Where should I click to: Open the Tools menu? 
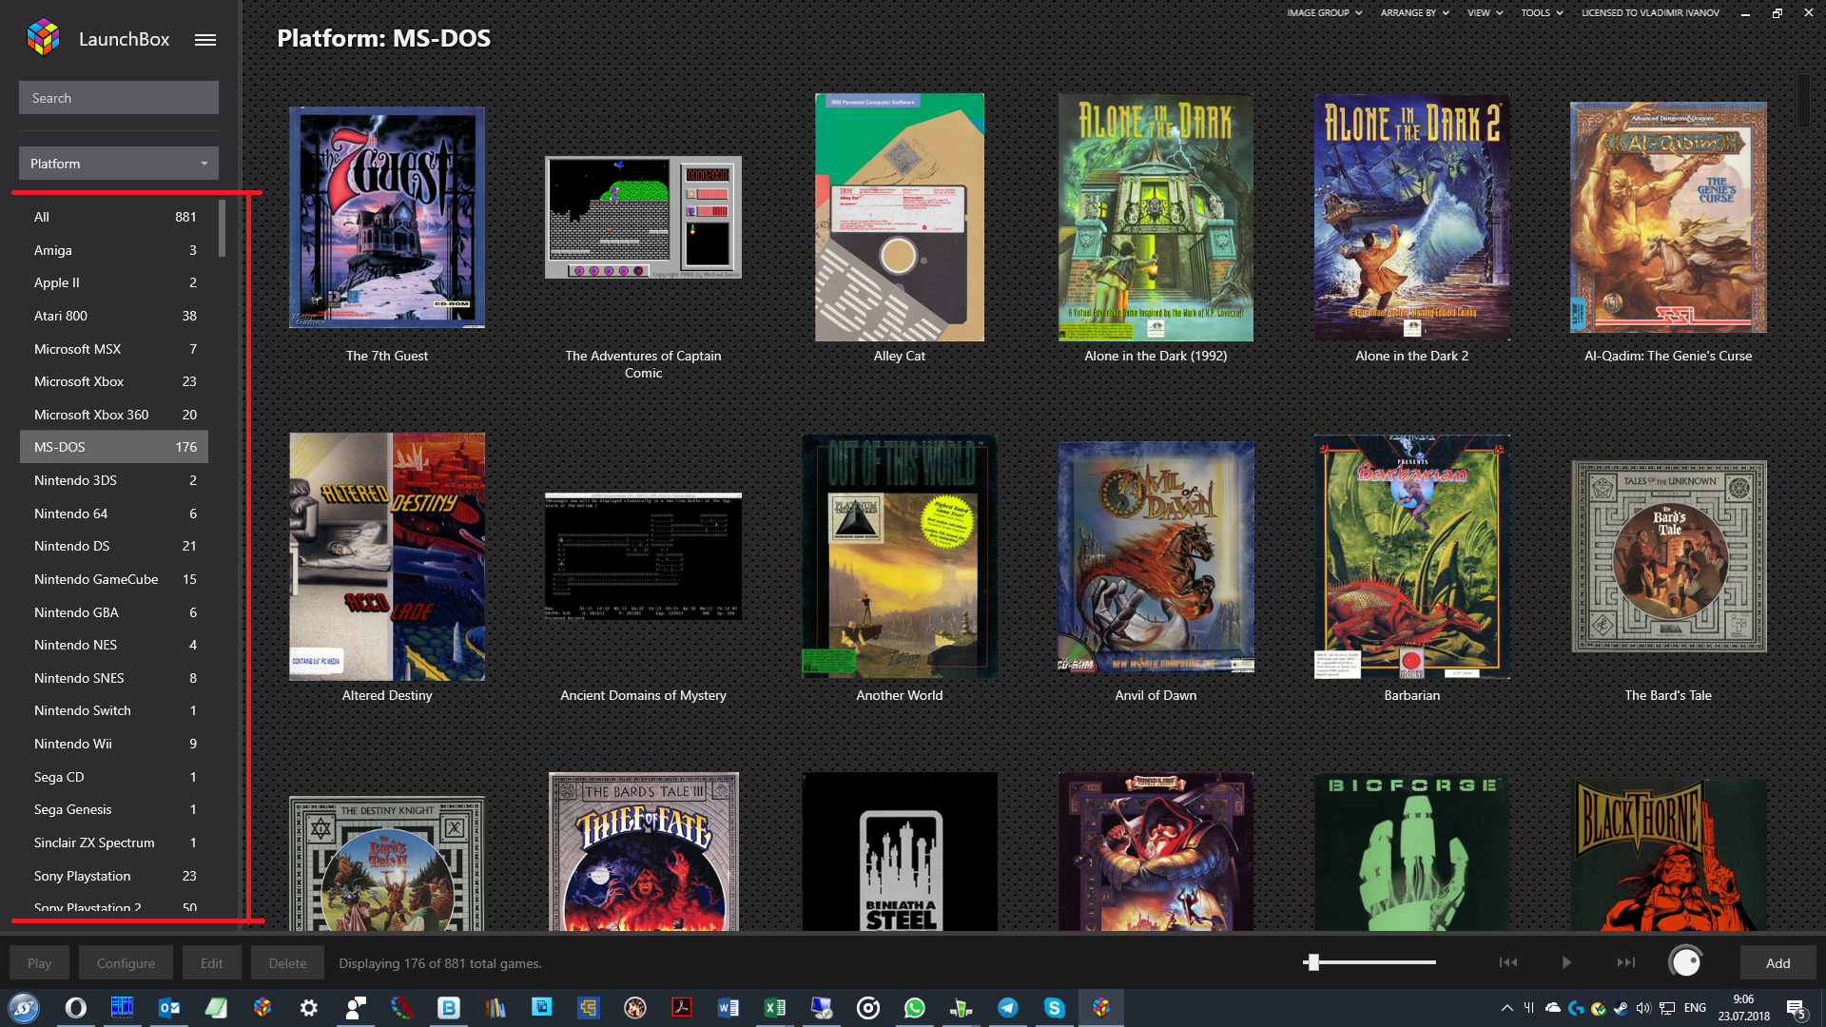pos(1542,13)
